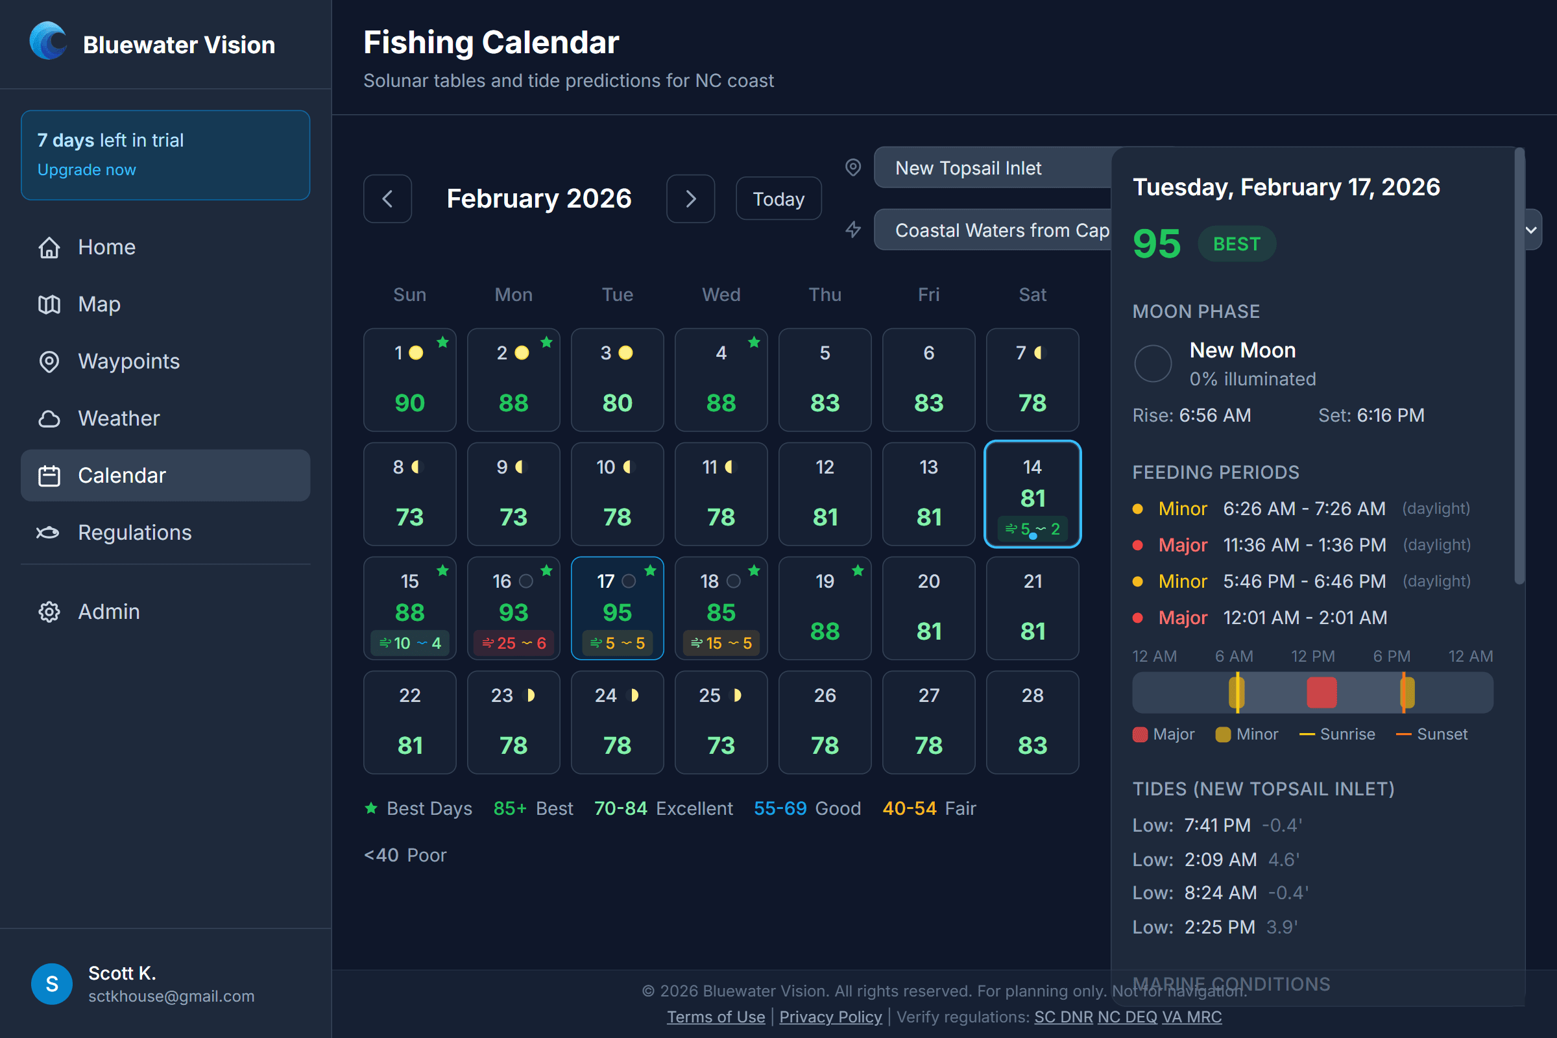Open the Coastal Waters forecast dropdown
This screenshot has width=1557, height=1038.
pyautogui.click(x=993, y=230)
